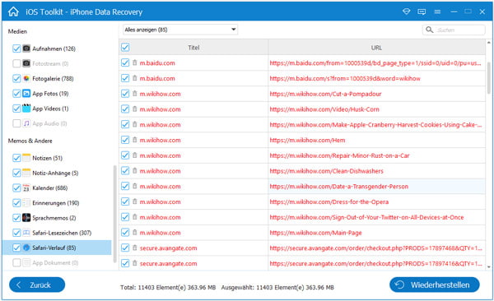
Task: Select the Fotogalerie icon in sidebar
Action: (x=26, y=78)
